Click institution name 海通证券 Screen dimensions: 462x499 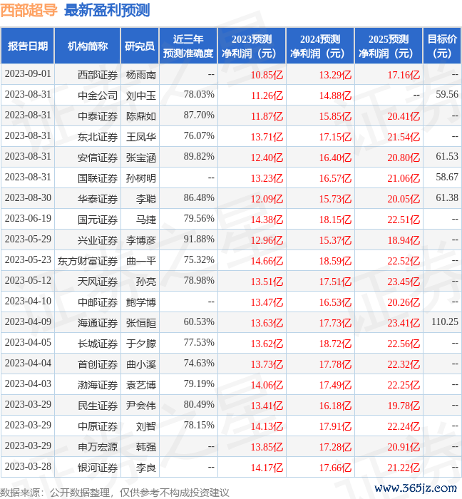point(98,324)
